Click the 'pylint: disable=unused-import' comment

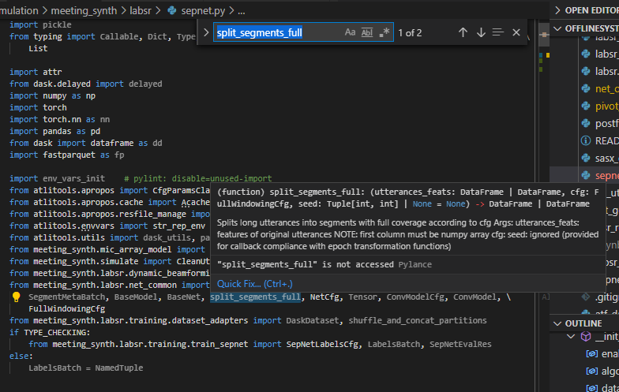tap(197, 178)
